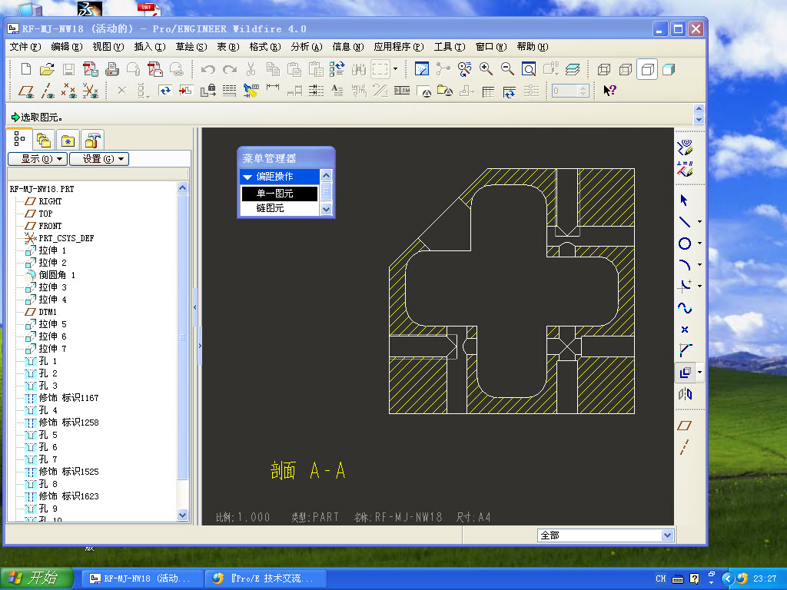Image resolution: width=787 pixels, height=590 pixels.
Task: Open the line tool flyout arrow
Action: click(699, 222)
